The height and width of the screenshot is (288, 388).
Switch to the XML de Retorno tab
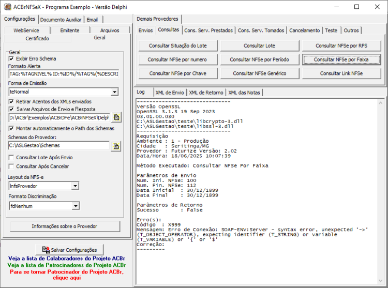pyautogui.click(x=206, y=93)
